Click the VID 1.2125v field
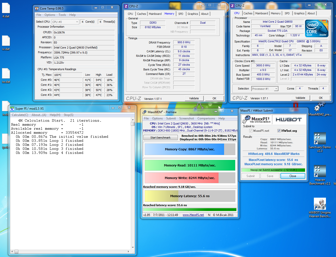 coord(84,63)
